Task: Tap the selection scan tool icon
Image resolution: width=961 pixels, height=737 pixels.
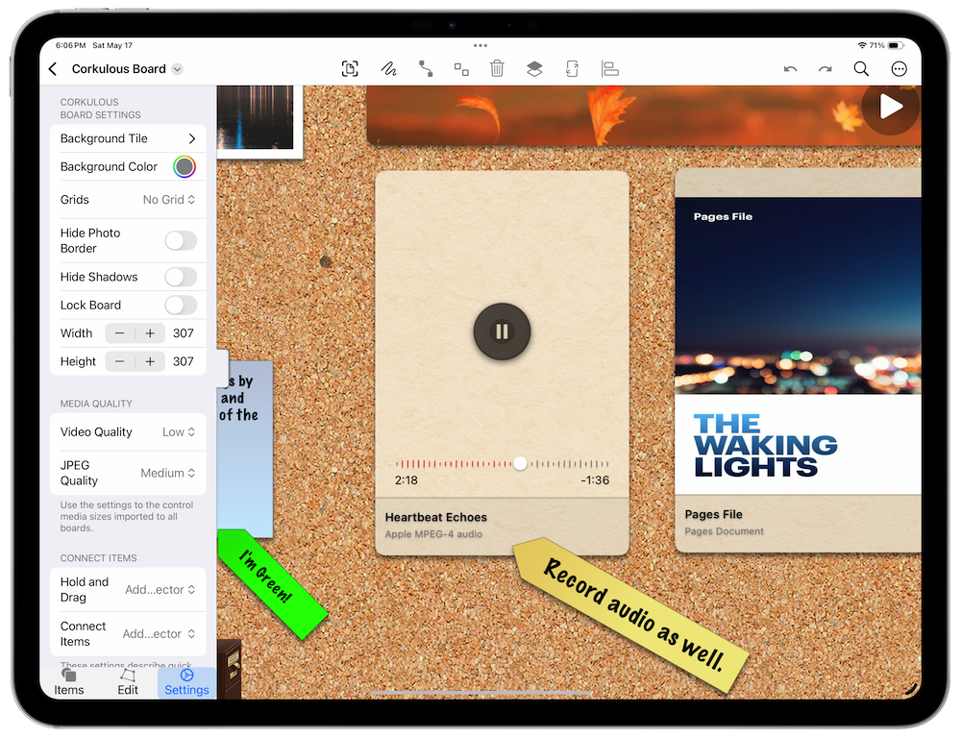Action: (x=350, y=68)
